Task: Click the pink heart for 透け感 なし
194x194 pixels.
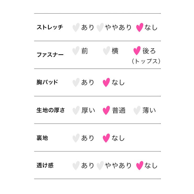Action: [140, 165]
